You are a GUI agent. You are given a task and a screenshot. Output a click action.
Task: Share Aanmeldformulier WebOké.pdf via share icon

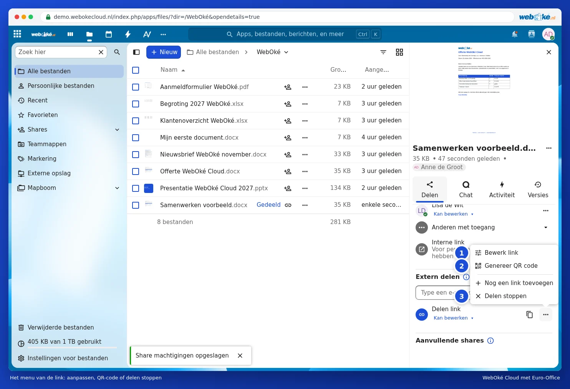coord(288,87)
